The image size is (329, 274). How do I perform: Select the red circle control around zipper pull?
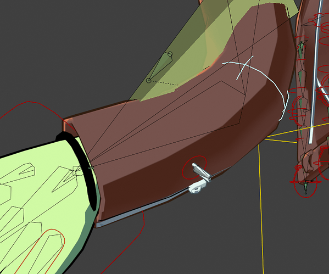coord(194,167)
